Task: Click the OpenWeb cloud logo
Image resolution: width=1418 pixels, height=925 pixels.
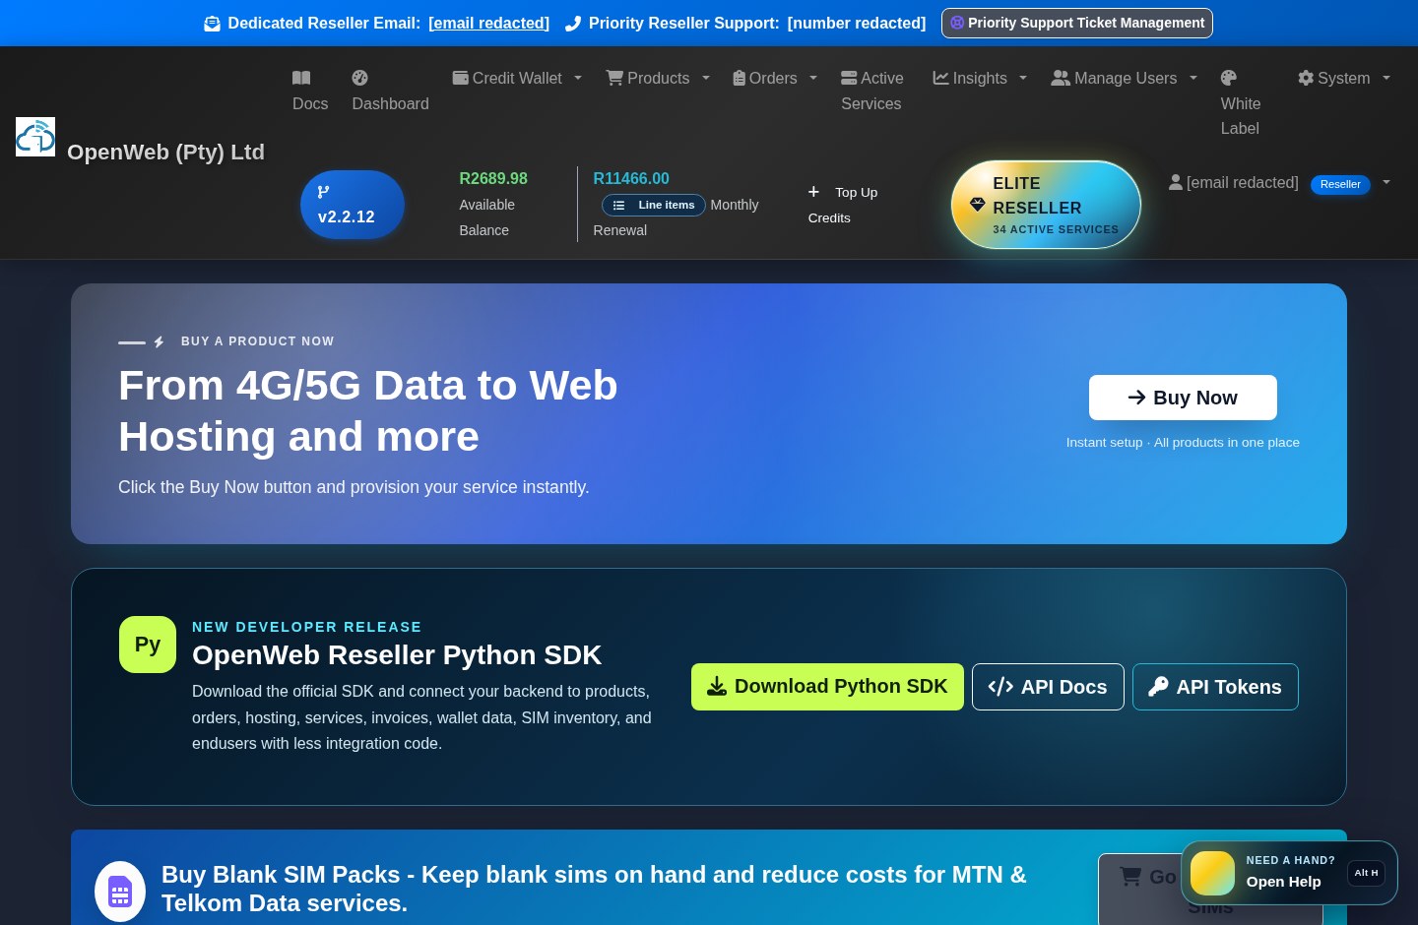Action: [35, 137]
